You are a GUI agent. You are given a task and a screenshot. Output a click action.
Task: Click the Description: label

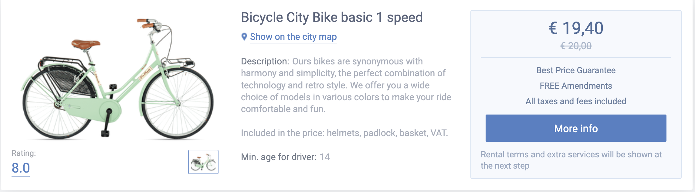pos(265,61)
